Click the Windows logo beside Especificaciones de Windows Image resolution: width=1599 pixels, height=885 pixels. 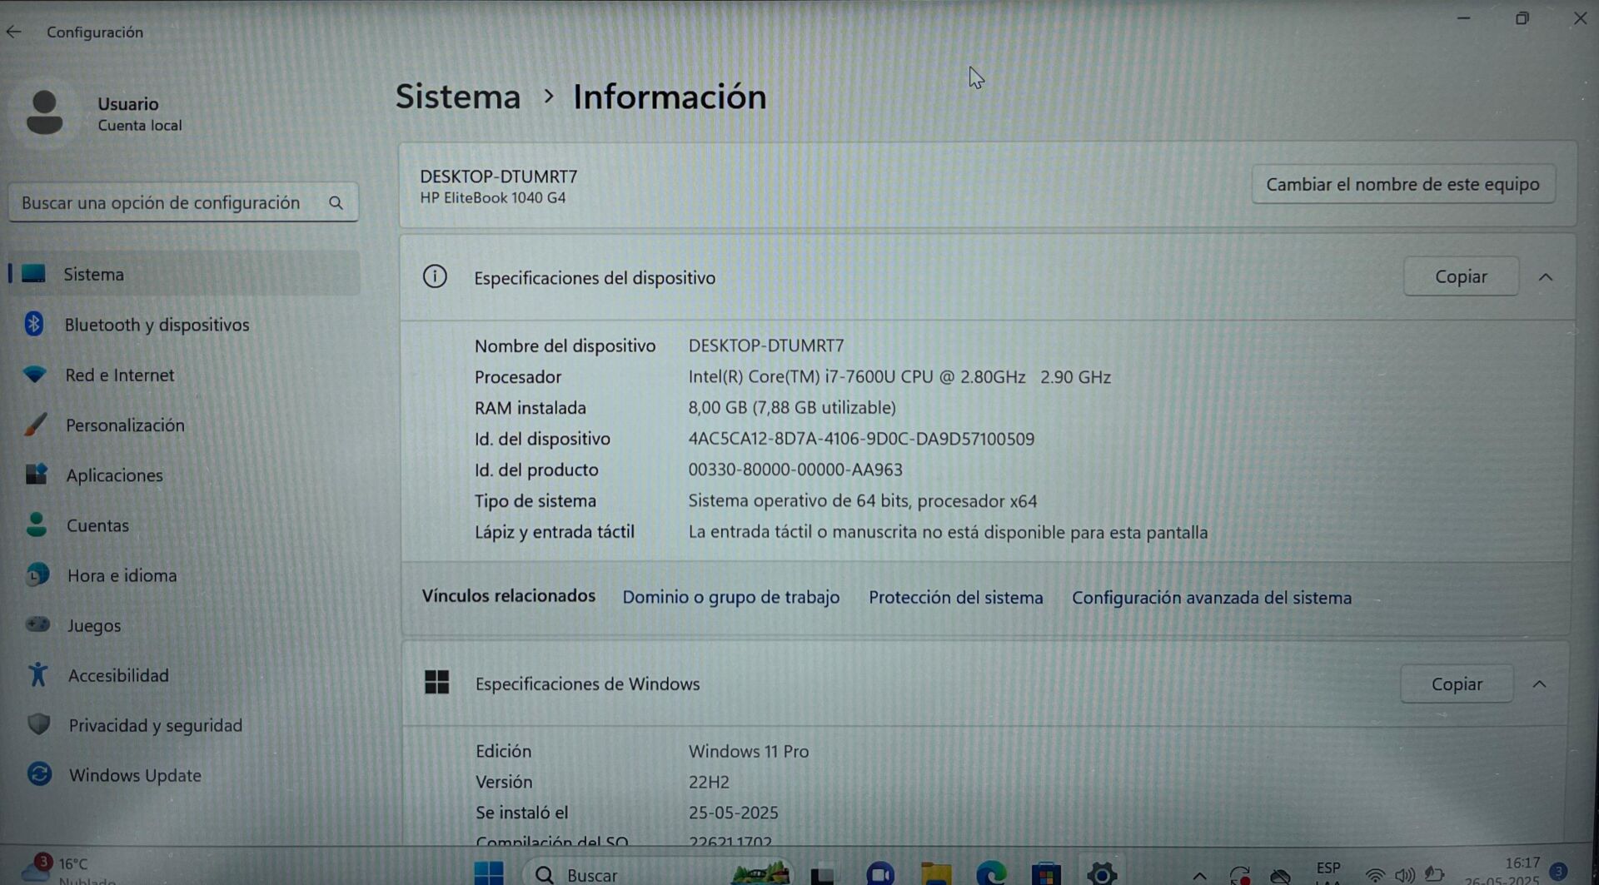tap(436, 683)
